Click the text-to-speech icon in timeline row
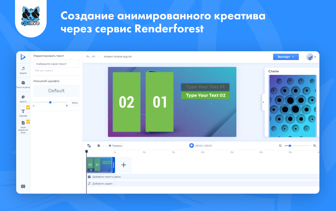Image resolution: width=336 pixels, height=211 pixels. coord(89,177)
